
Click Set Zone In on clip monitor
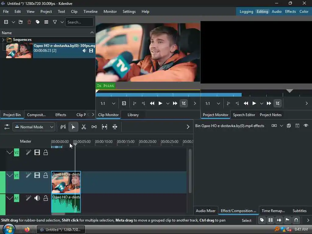tap(135, 104)
